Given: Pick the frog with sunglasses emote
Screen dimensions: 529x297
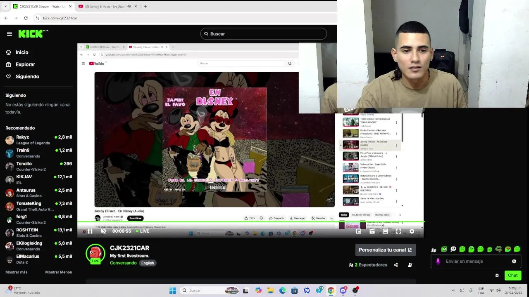Looking at the screenshot, I should click(x=499, y=249).
